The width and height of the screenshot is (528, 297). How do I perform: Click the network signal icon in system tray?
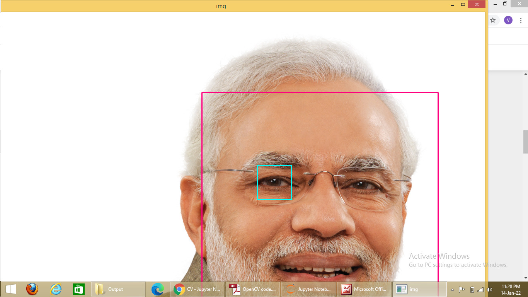(480, 289)
